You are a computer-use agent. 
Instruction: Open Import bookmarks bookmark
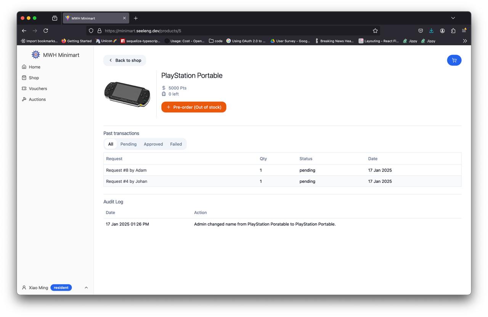click(39, 41)
